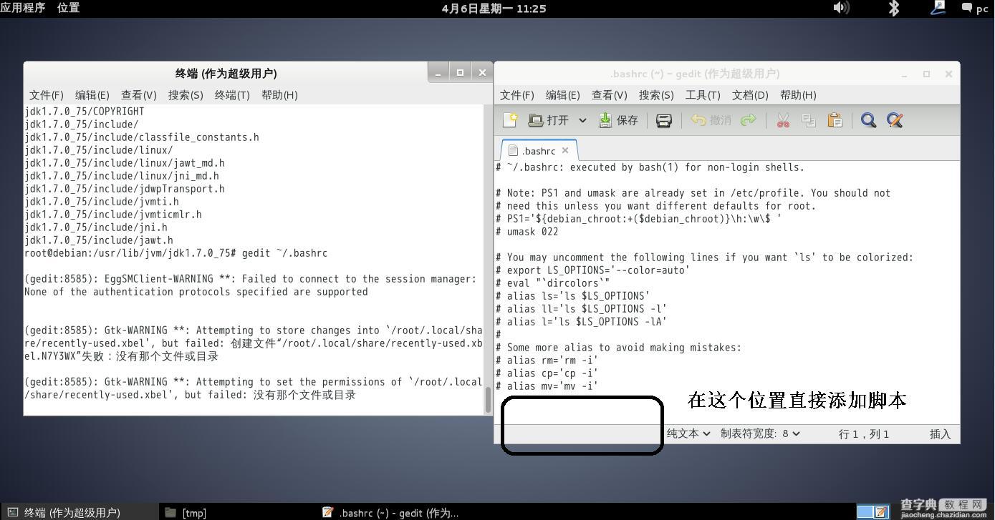Open gedit 工具(T) menu

point(703,95)
